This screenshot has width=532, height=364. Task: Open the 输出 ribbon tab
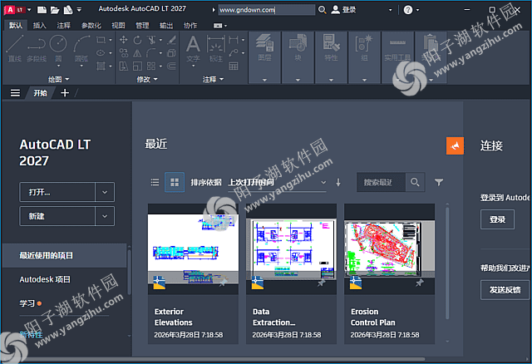click(166, 26)
